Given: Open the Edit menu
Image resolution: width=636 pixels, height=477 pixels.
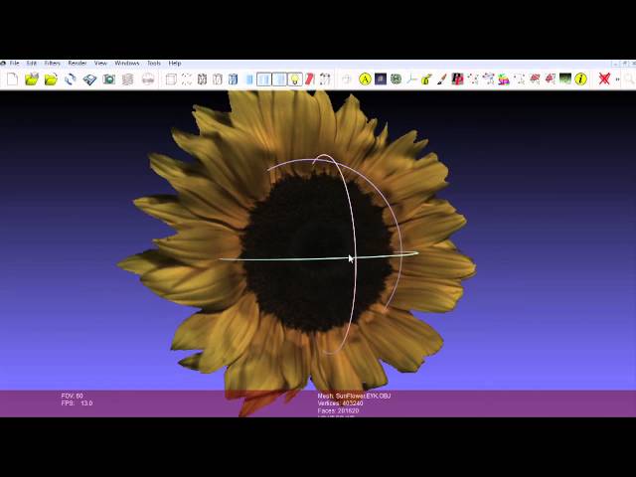Looking at the screenshot, I should (x=32, y=64).
